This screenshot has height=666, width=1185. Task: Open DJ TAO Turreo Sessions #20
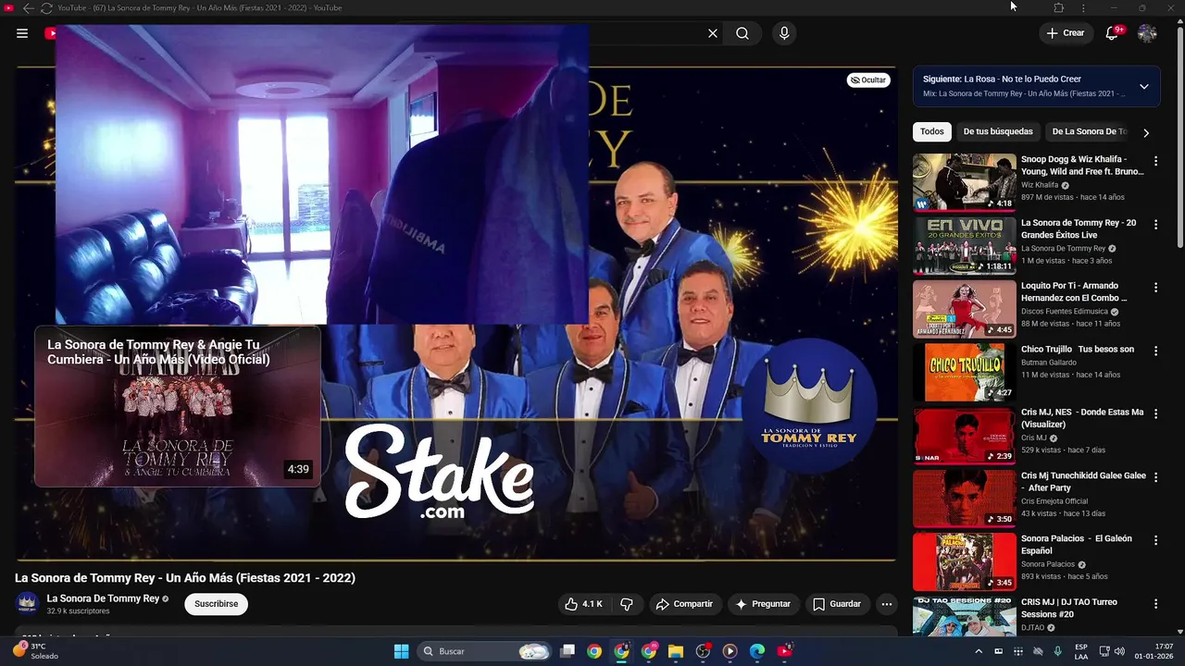(x=1069, y=608)
